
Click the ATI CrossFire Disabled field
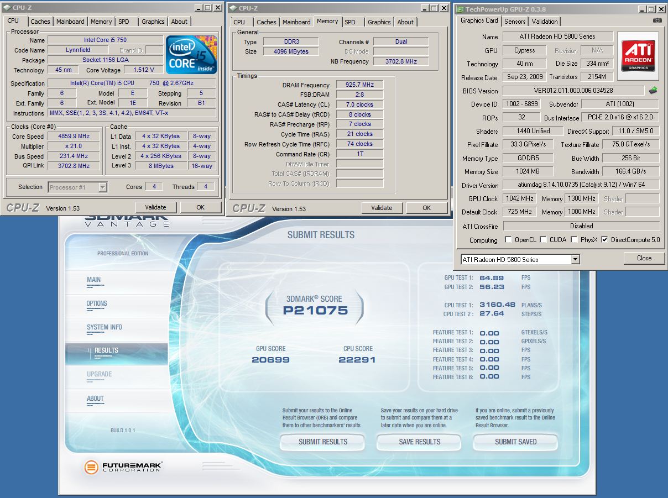[581, 226]
